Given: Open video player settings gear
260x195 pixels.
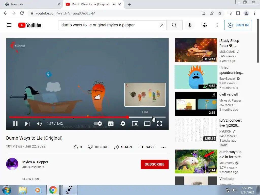Looking at the screenshot, I should pos(123,124).
